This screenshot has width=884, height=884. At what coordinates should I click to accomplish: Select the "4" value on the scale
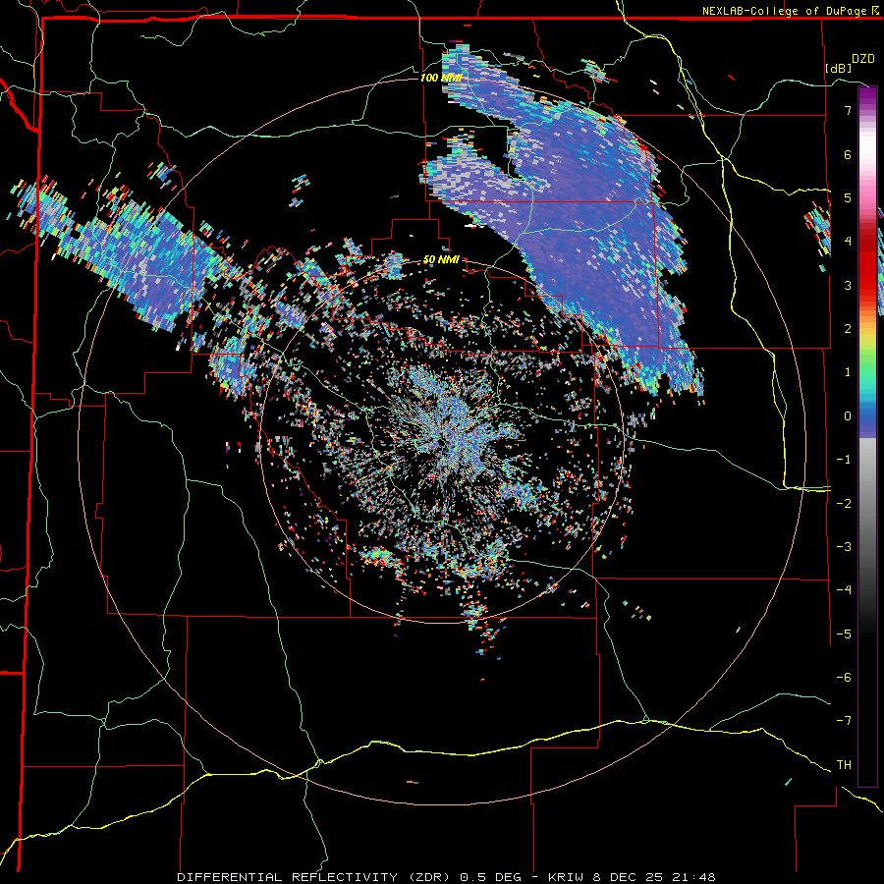[848, 242]
